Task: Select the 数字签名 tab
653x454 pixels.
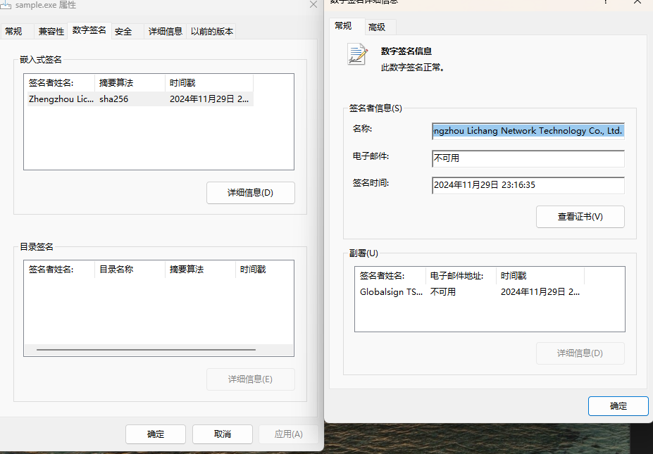Action: tap(89, 30)
